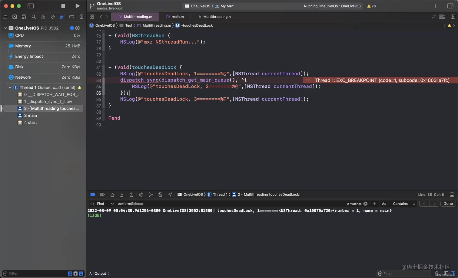Click Continue program execution button

point(102,195)
